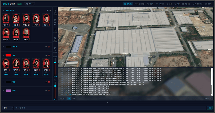The height and width of the screenshot is (113, 215).
Task: Click the black color swatch of 검은색 group
Action: coord(8,47)
